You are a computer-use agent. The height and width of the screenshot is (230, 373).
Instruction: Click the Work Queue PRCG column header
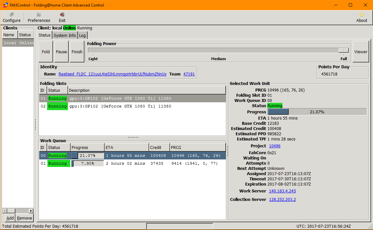coord(198,147)
